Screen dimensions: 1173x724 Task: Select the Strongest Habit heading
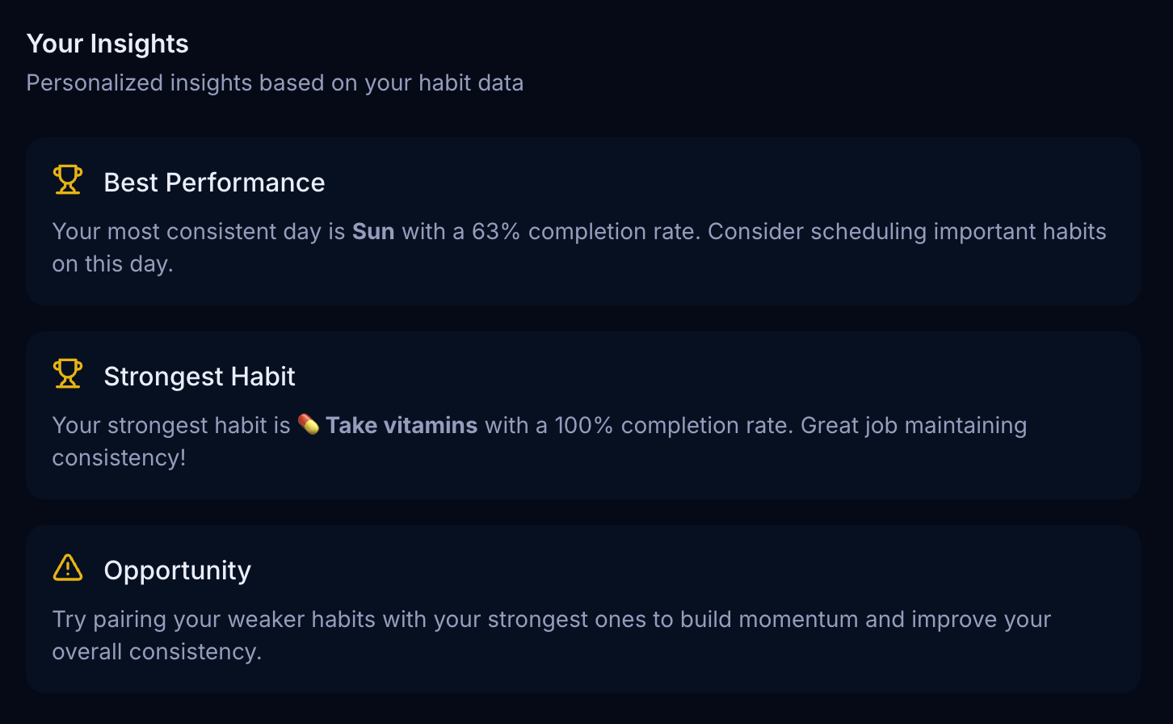click(x=200, y=377)
